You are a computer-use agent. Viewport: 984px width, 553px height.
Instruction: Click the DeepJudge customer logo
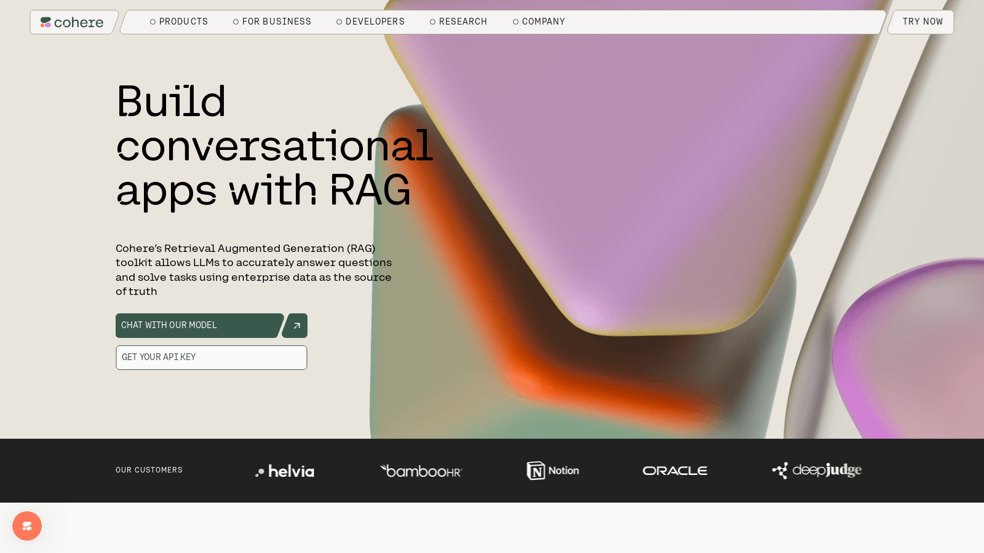(817, 471)
